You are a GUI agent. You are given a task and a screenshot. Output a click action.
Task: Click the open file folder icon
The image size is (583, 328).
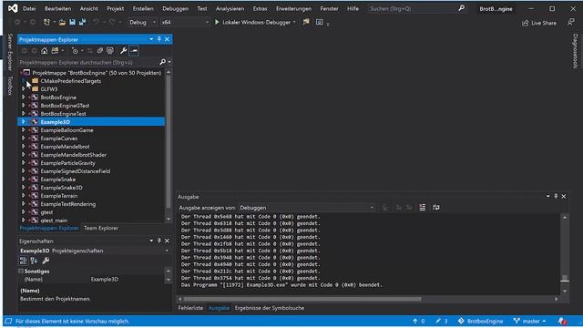62,22
